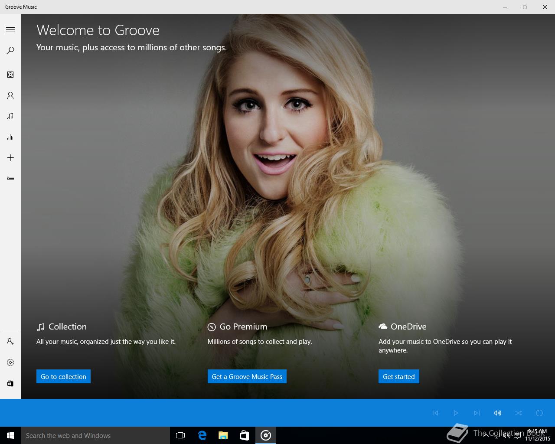Viewport: 555px width, 444px height.
Task: Click OneDrive Get started button
Action: tap(398, 376)
